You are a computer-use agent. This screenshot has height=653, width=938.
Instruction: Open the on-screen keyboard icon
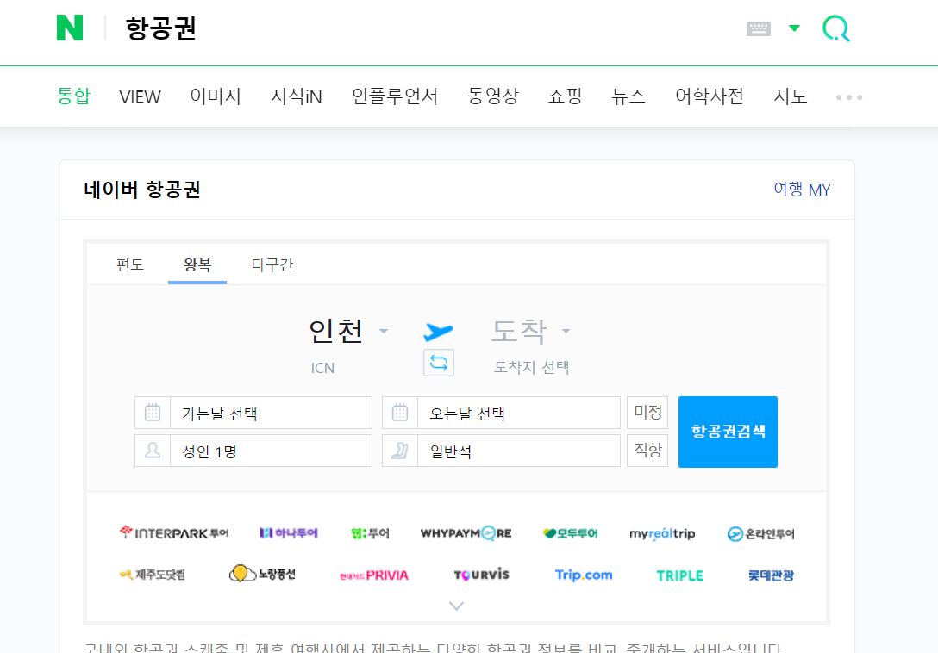click(x=759, y=28)
